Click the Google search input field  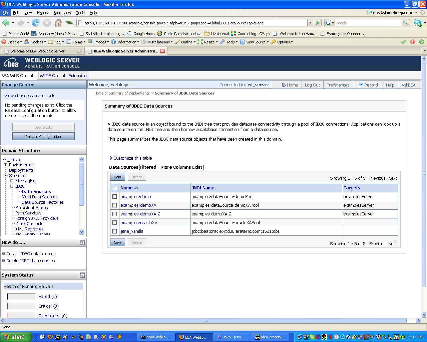pos(368,23)
